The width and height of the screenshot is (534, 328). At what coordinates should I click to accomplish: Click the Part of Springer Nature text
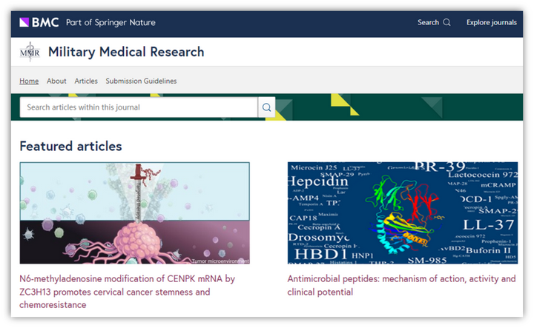click(x=111, y=22)
